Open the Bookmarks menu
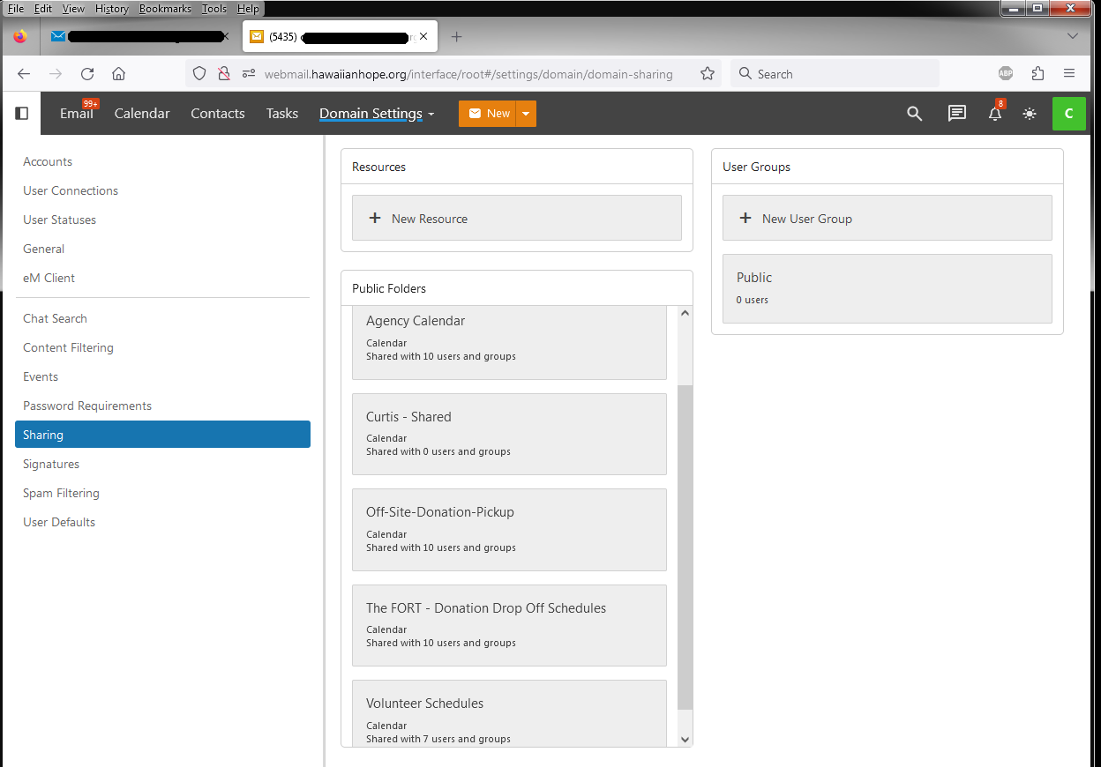 (164, 9)
